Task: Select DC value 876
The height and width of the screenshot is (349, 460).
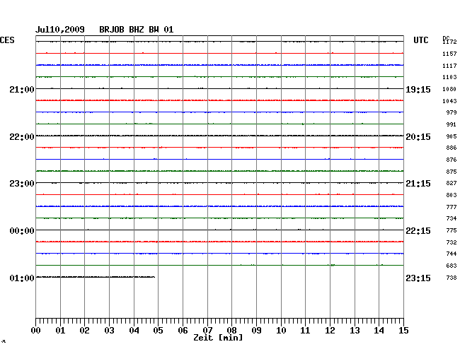Action: click(x=452, y=160)
